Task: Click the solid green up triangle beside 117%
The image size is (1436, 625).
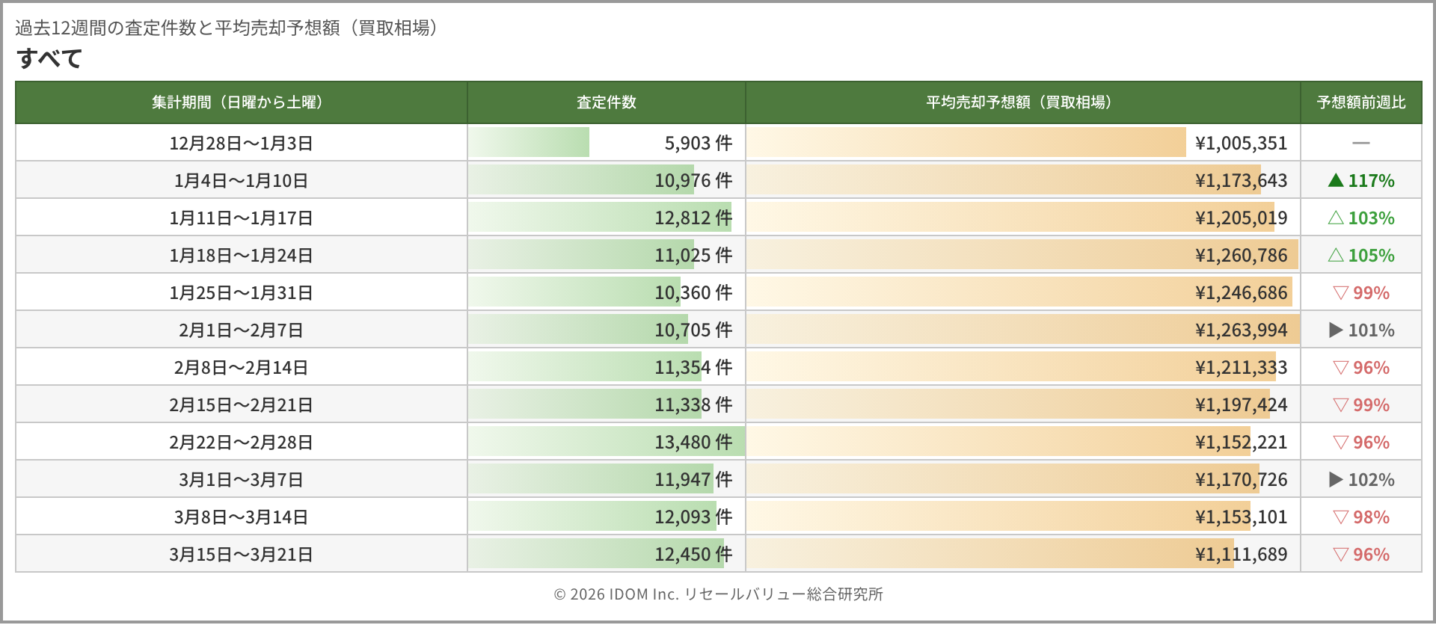Action: [x=1336, y=180]
